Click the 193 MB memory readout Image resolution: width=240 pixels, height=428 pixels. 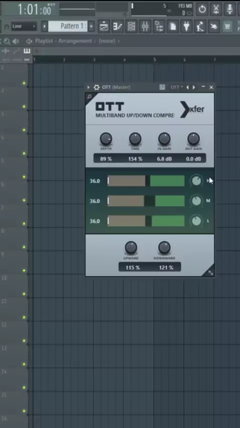pyautogui.click(x=185, y=6)
